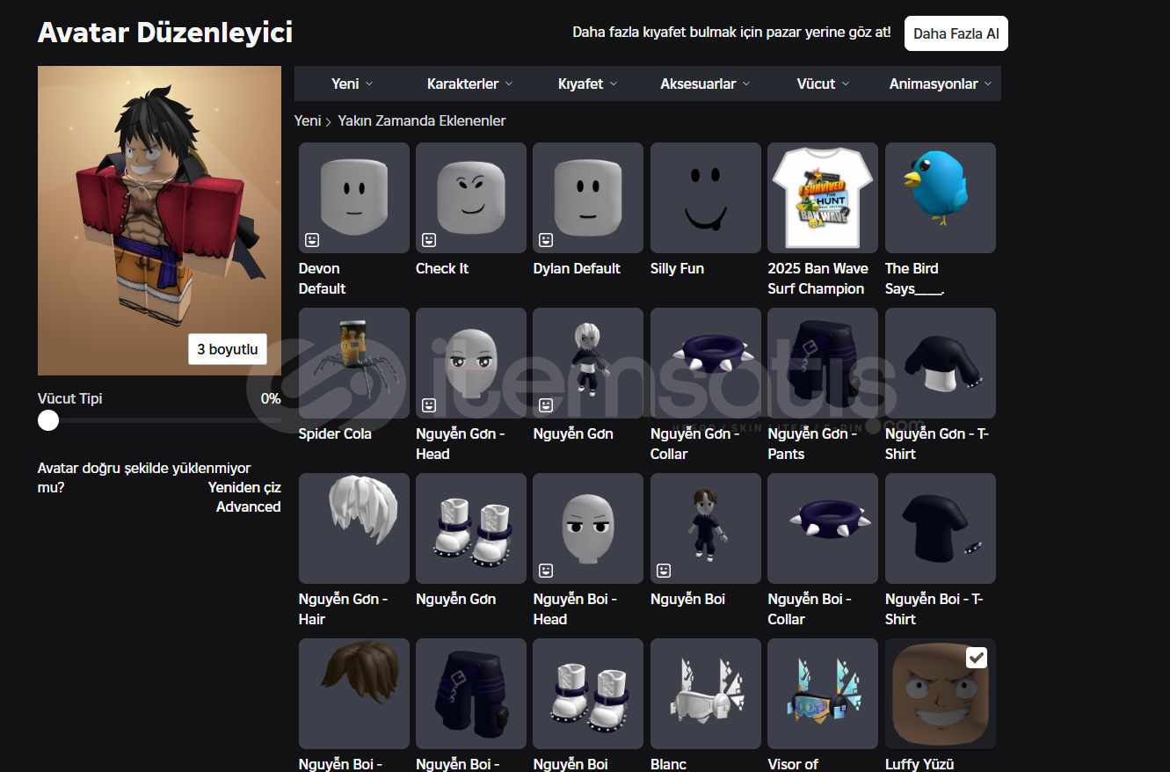
Task: Equip the Nguyễn Boi white boots
Action: coord(588,694)
